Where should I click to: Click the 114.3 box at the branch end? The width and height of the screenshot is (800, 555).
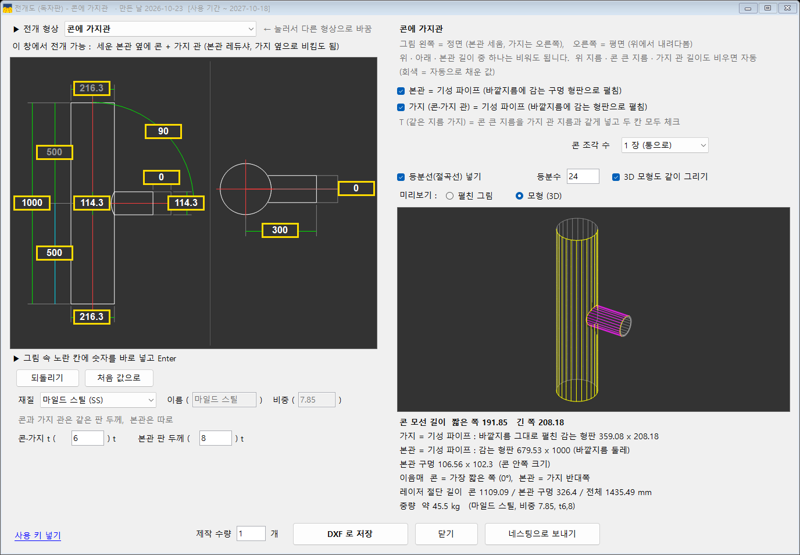click(186, 203)
